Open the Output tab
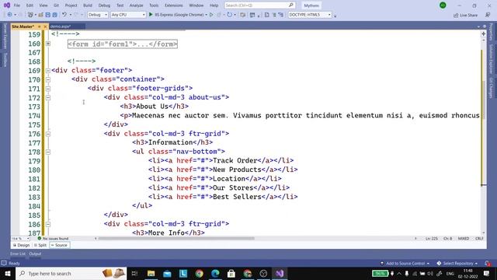497x280 pixels. pyautogui.click(x=35, y=254)
